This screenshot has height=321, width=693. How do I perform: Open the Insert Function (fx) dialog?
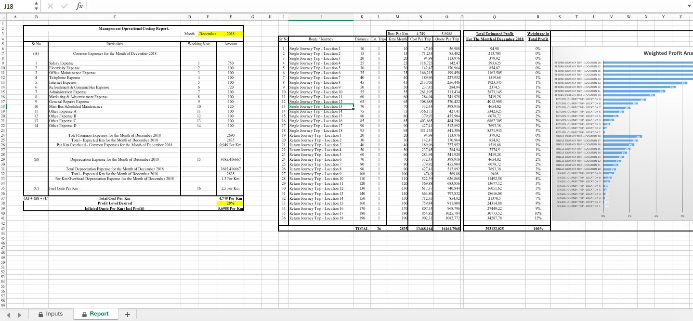click(78, 6)
